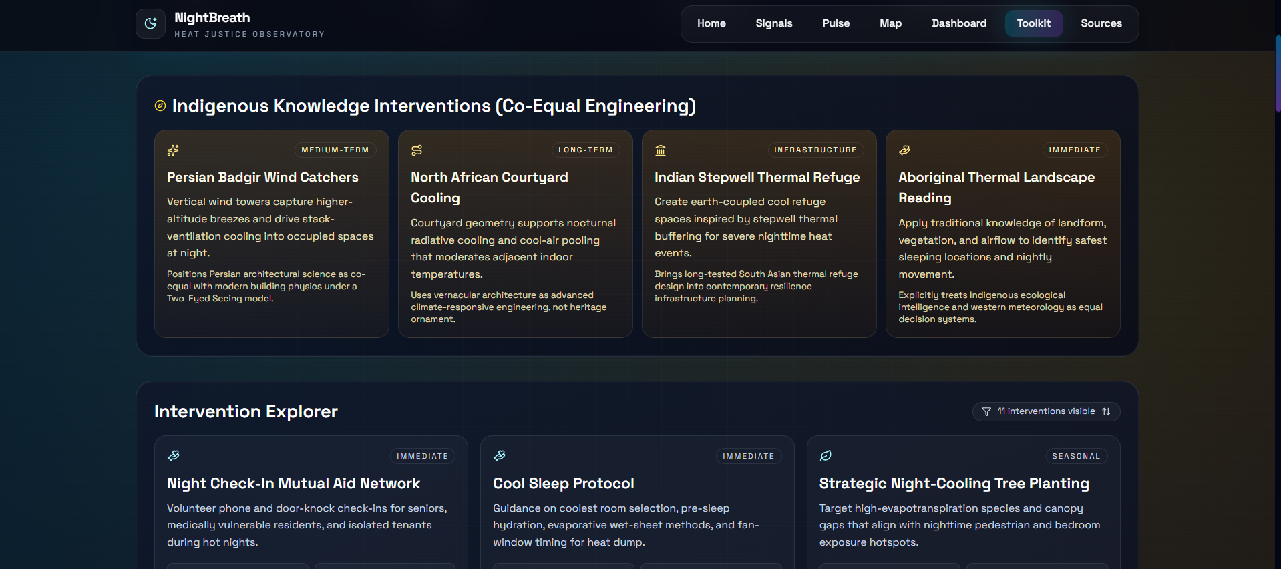This screenshot has width=1281, height=569.
Task: Click 'Volunteer phone and door-knock' description
Action: pos(307,525)
